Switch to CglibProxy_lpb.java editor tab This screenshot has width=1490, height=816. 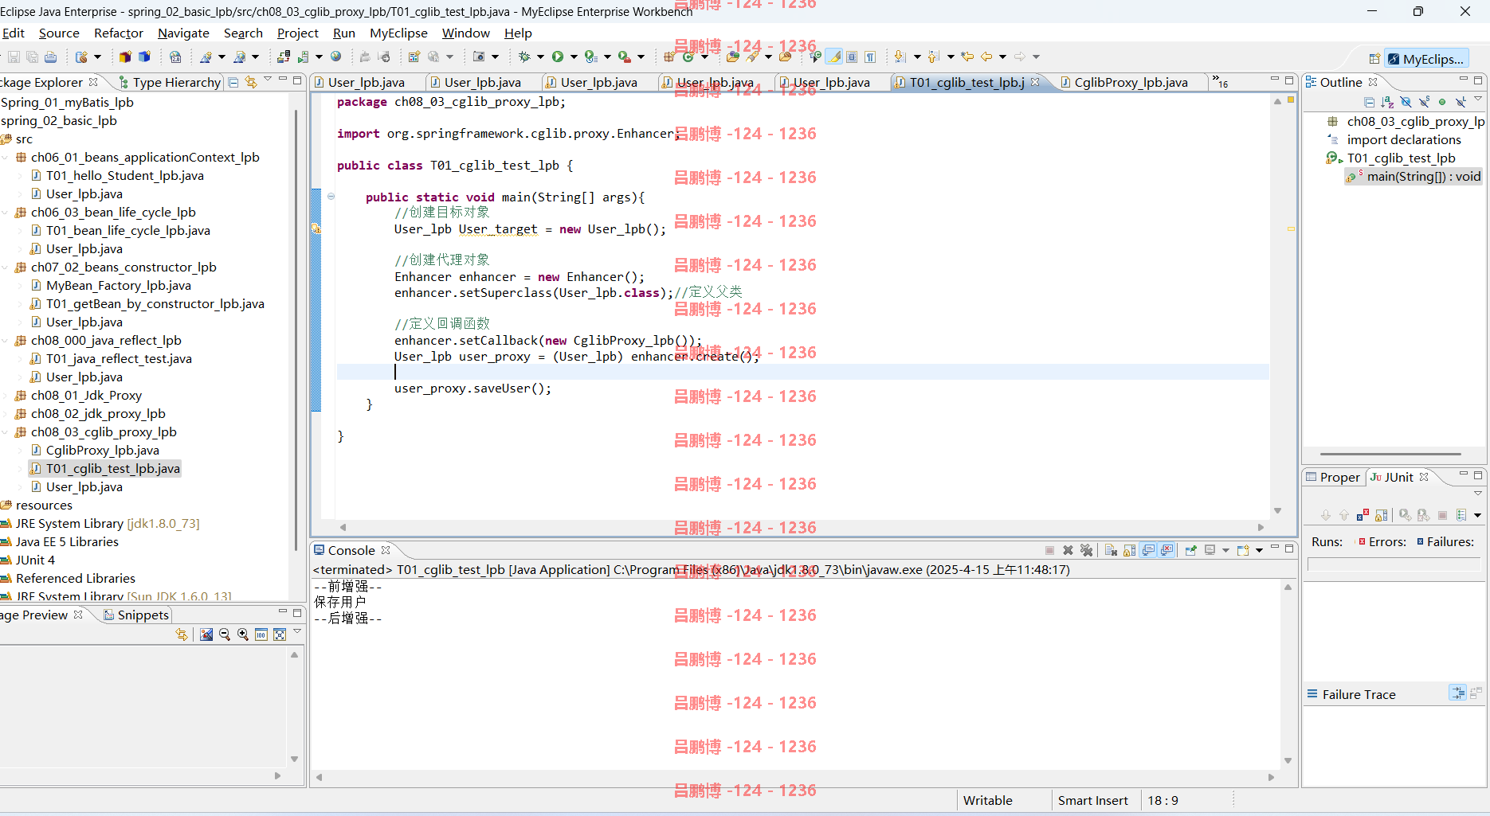pos(1130,82)
